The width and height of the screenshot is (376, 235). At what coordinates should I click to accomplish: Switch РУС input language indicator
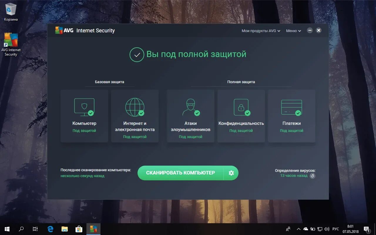pyautogui.click(x=335, y=229)
